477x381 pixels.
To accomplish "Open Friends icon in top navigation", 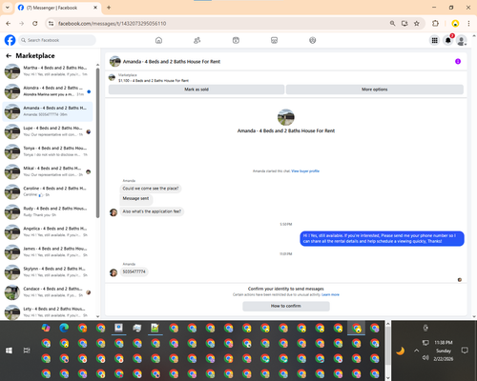I will tap(197, 40).
